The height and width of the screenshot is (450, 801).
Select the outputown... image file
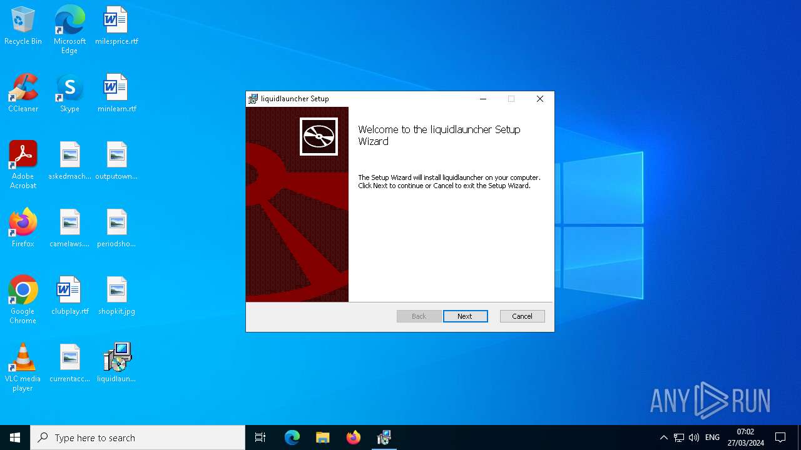tap(116, 161)
